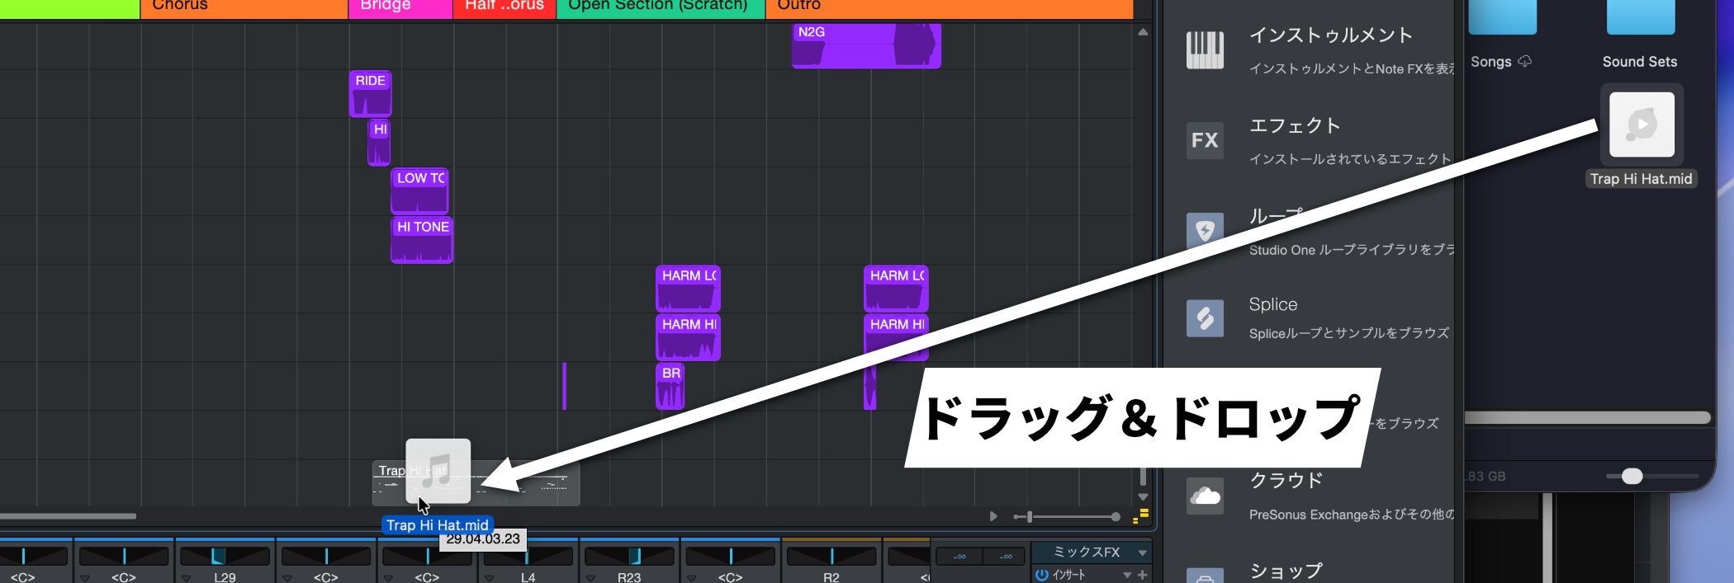Image resolution: width=1734 pixels, height=583 pixels.
Task: Open the Splice browser icon
Action: point(1205,317)
